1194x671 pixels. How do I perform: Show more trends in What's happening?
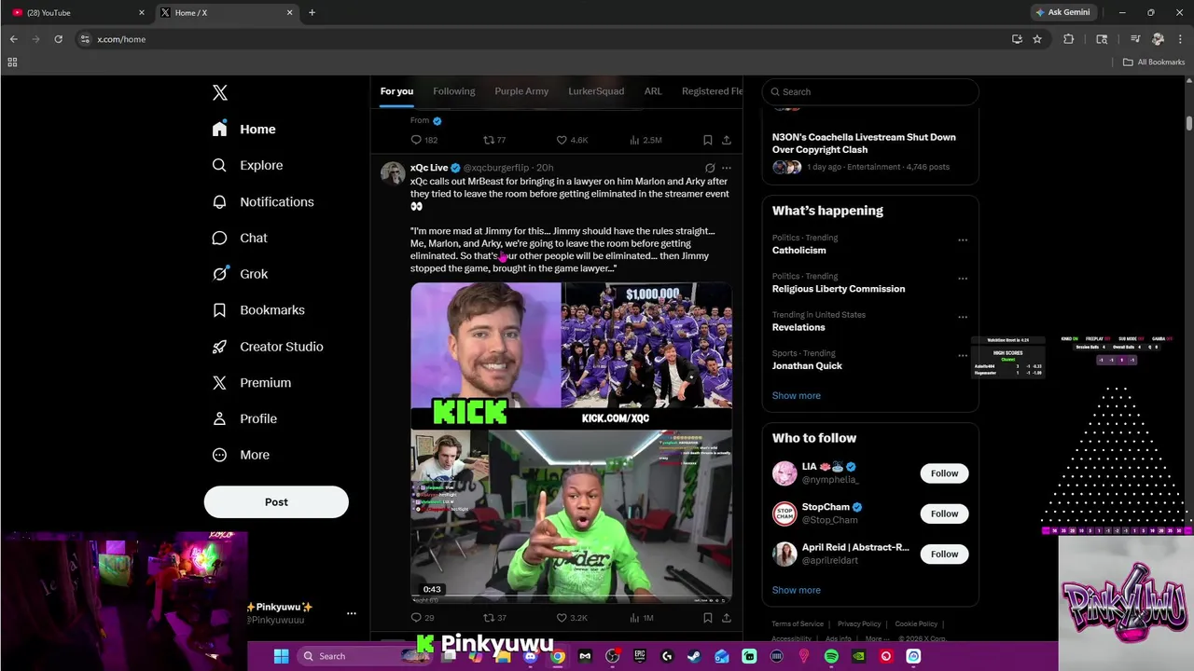(x=797, y=395)
